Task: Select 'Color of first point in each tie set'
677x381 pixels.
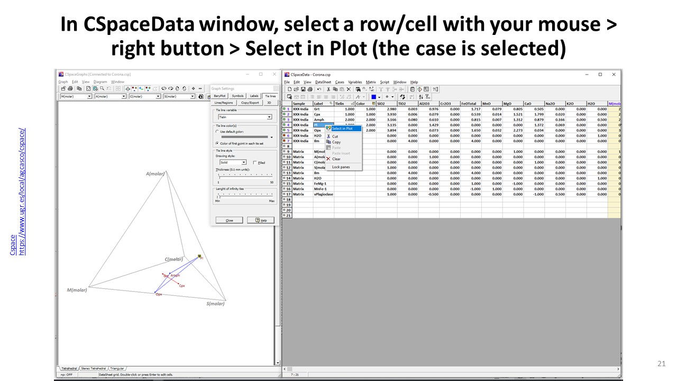Action: [x=217, y=143]
